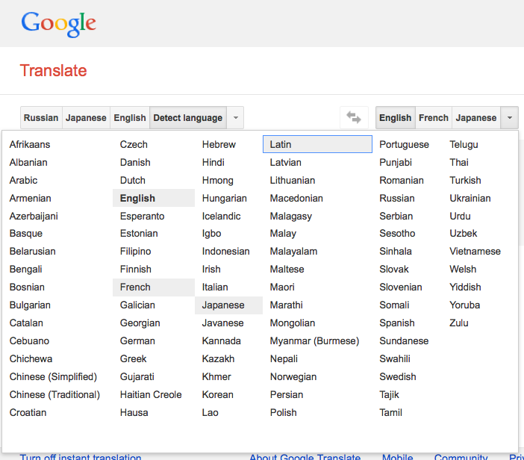Pick Norwegian from the language list
524x460 pixels.
coord(293,377)
